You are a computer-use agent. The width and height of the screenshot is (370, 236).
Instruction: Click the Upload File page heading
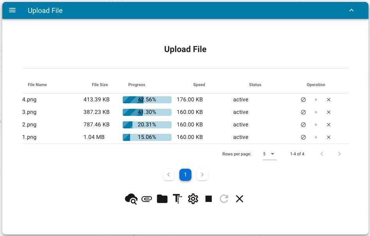click(185, 49)
